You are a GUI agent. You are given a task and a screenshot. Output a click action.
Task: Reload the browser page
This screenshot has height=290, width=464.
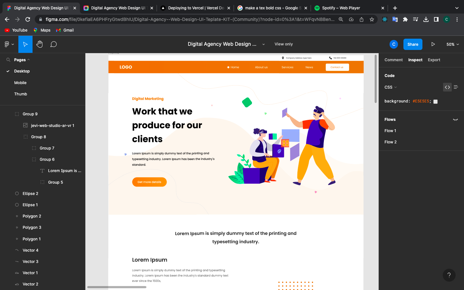click(28, 19)
